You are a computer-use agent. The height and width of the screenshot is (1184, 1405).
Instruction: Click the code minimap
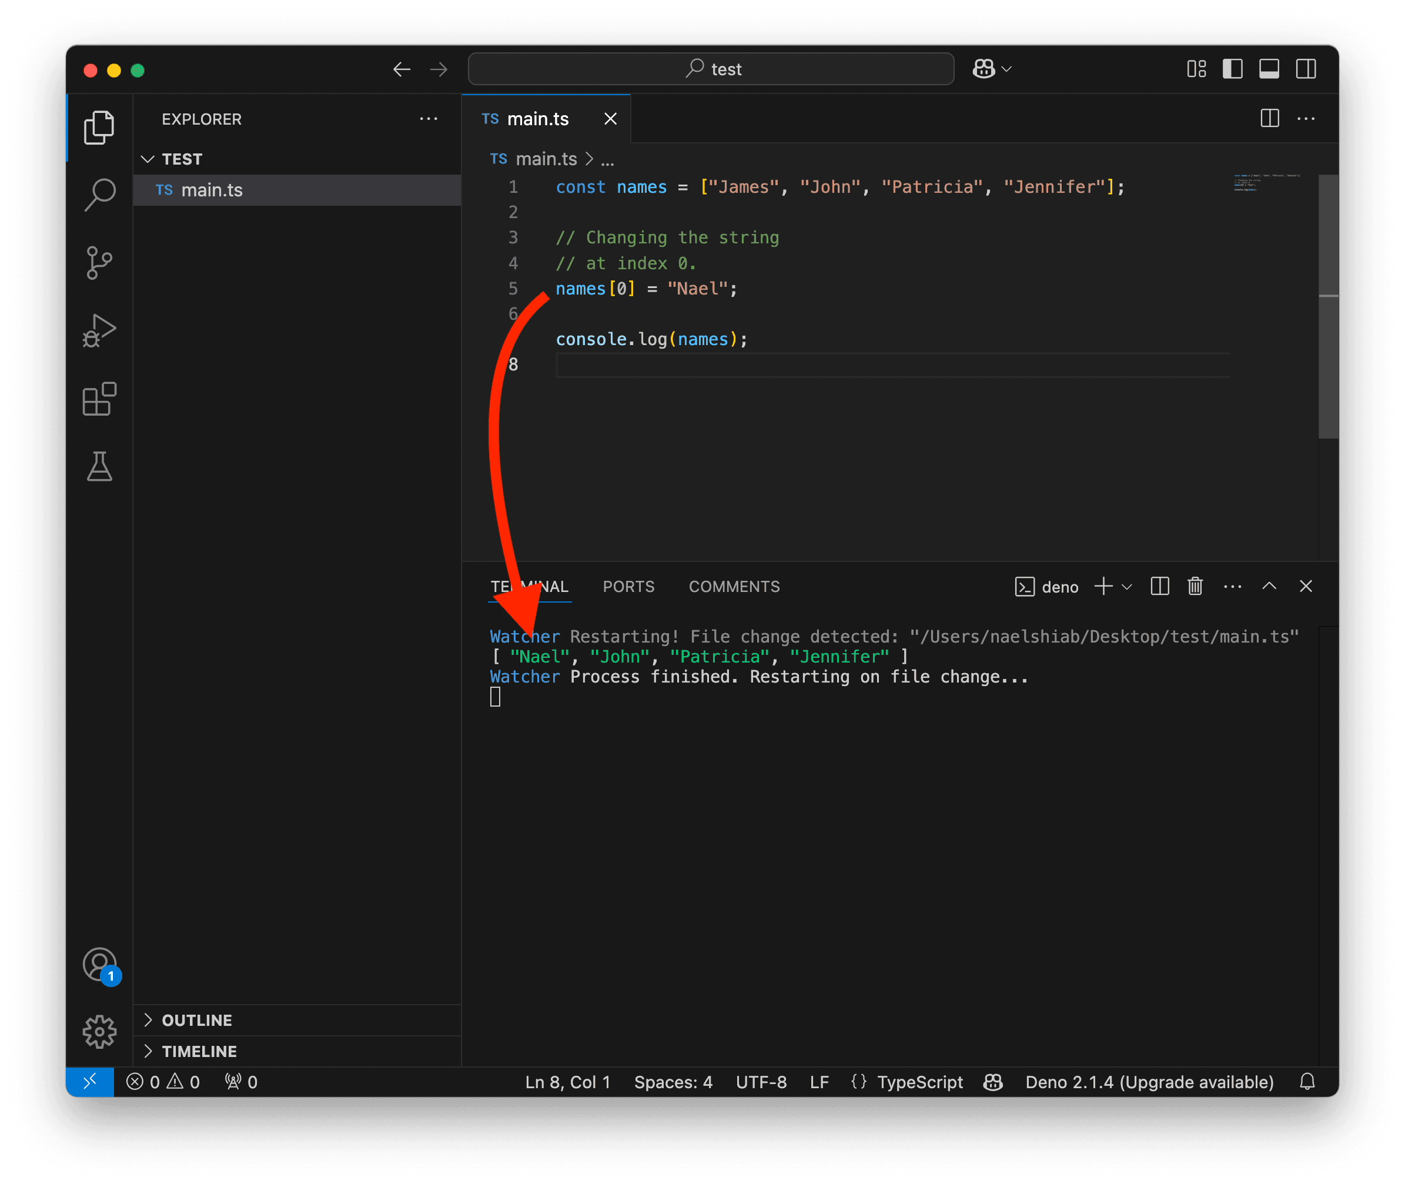[x=1266, y=183]
